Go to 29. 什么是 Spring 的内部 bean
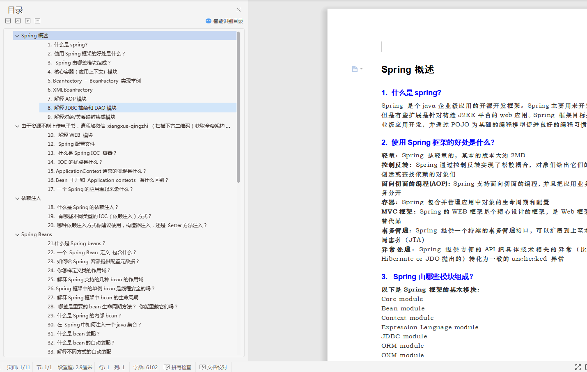This screenshot has width=587, height=372. [x=85, y=316]
